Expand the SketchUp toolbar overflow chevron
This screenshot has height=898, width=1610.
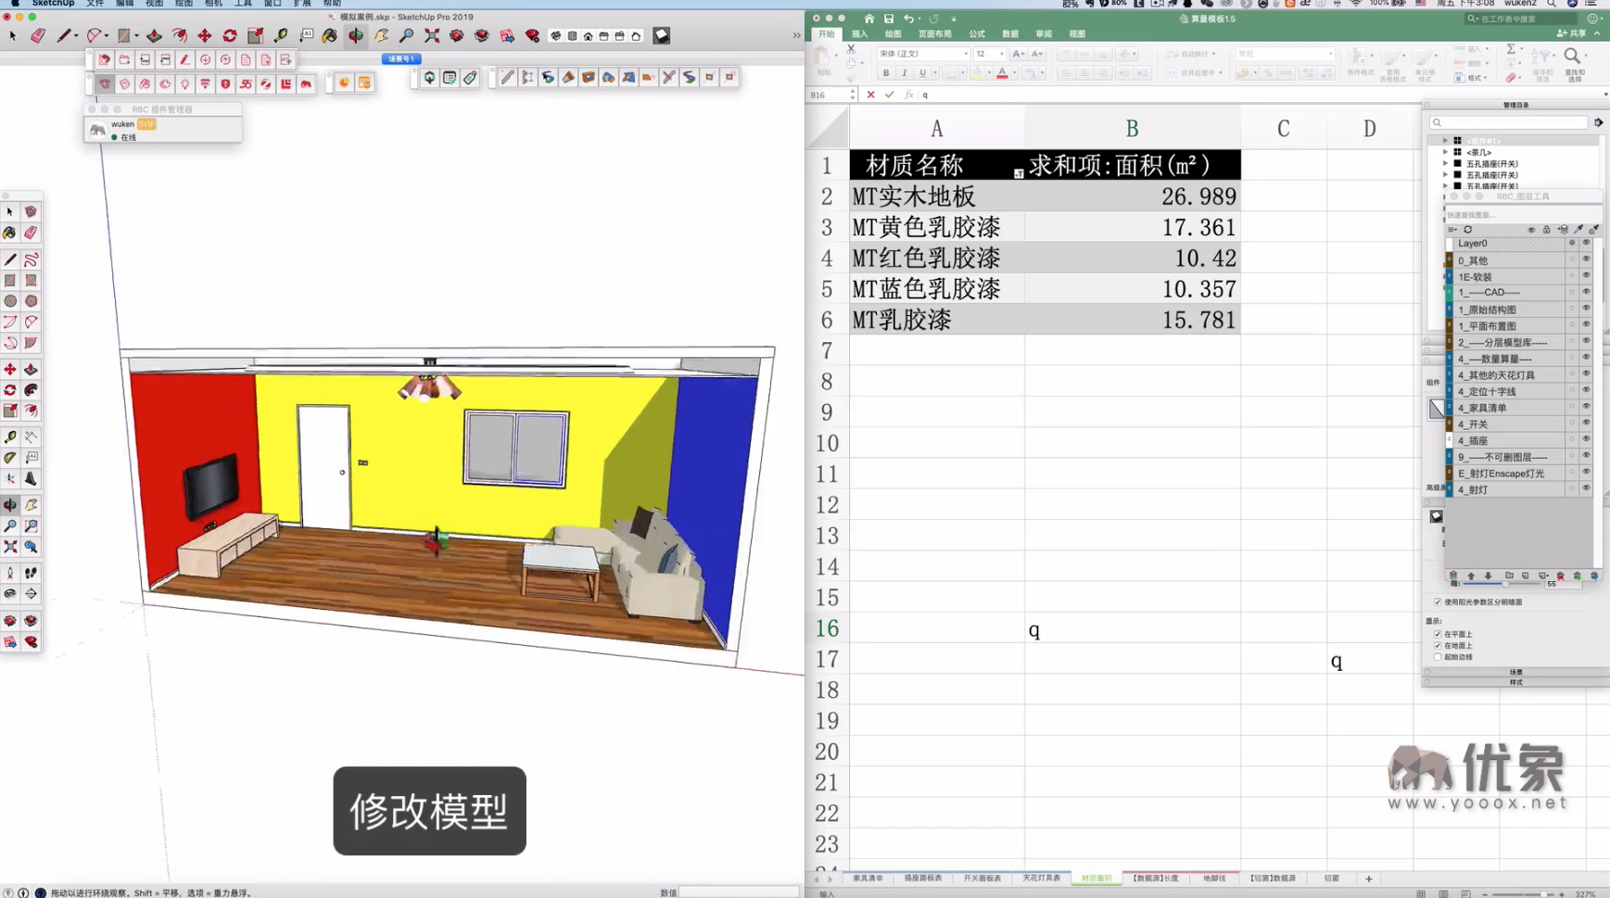(x=796, y=36)
